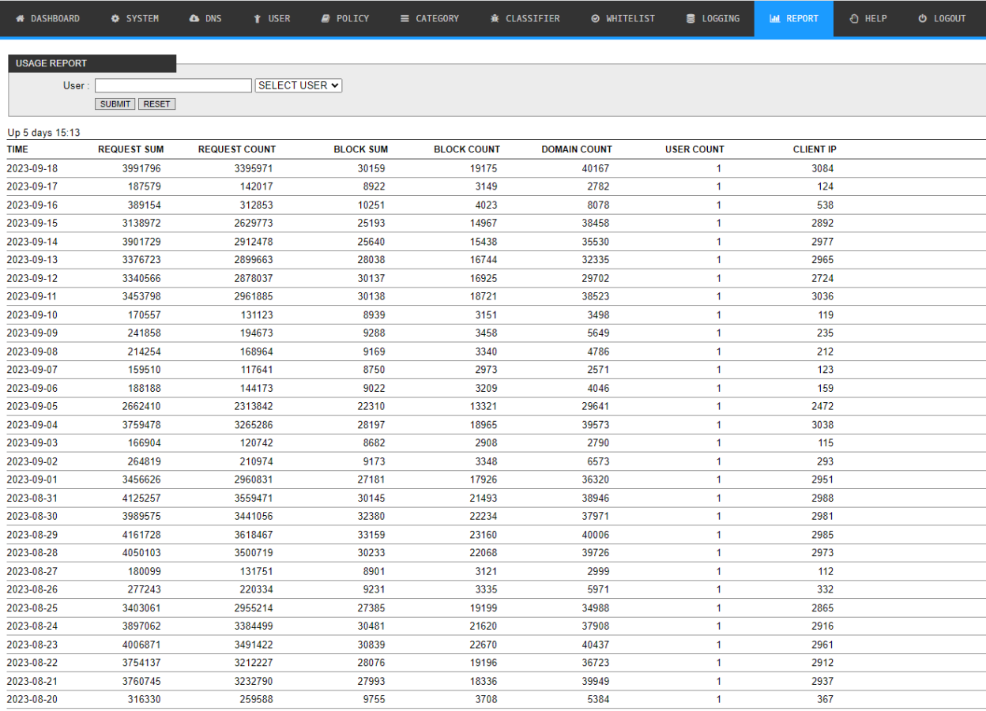Image resolution: width=986 pixels, height=711 pixels.
Task: Click the REQUEST SUM column header
Action: click(x=130, y=149)
